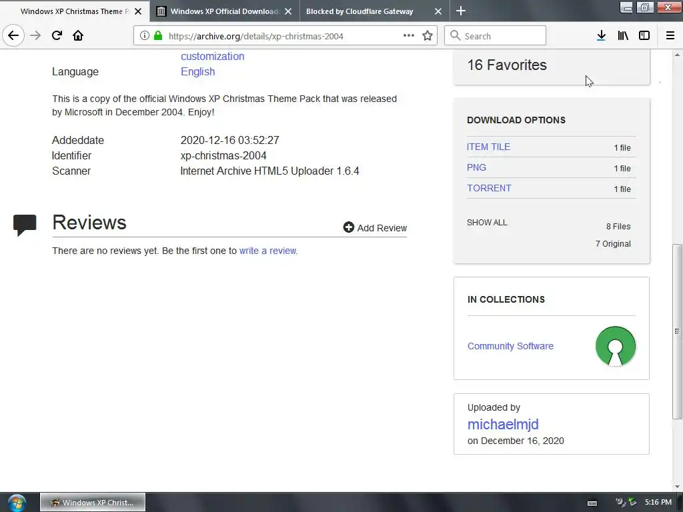Screen dimensions: 683x512
Task: Switch to Windows XP Christmas Theme tab
Action: point(75,11)
